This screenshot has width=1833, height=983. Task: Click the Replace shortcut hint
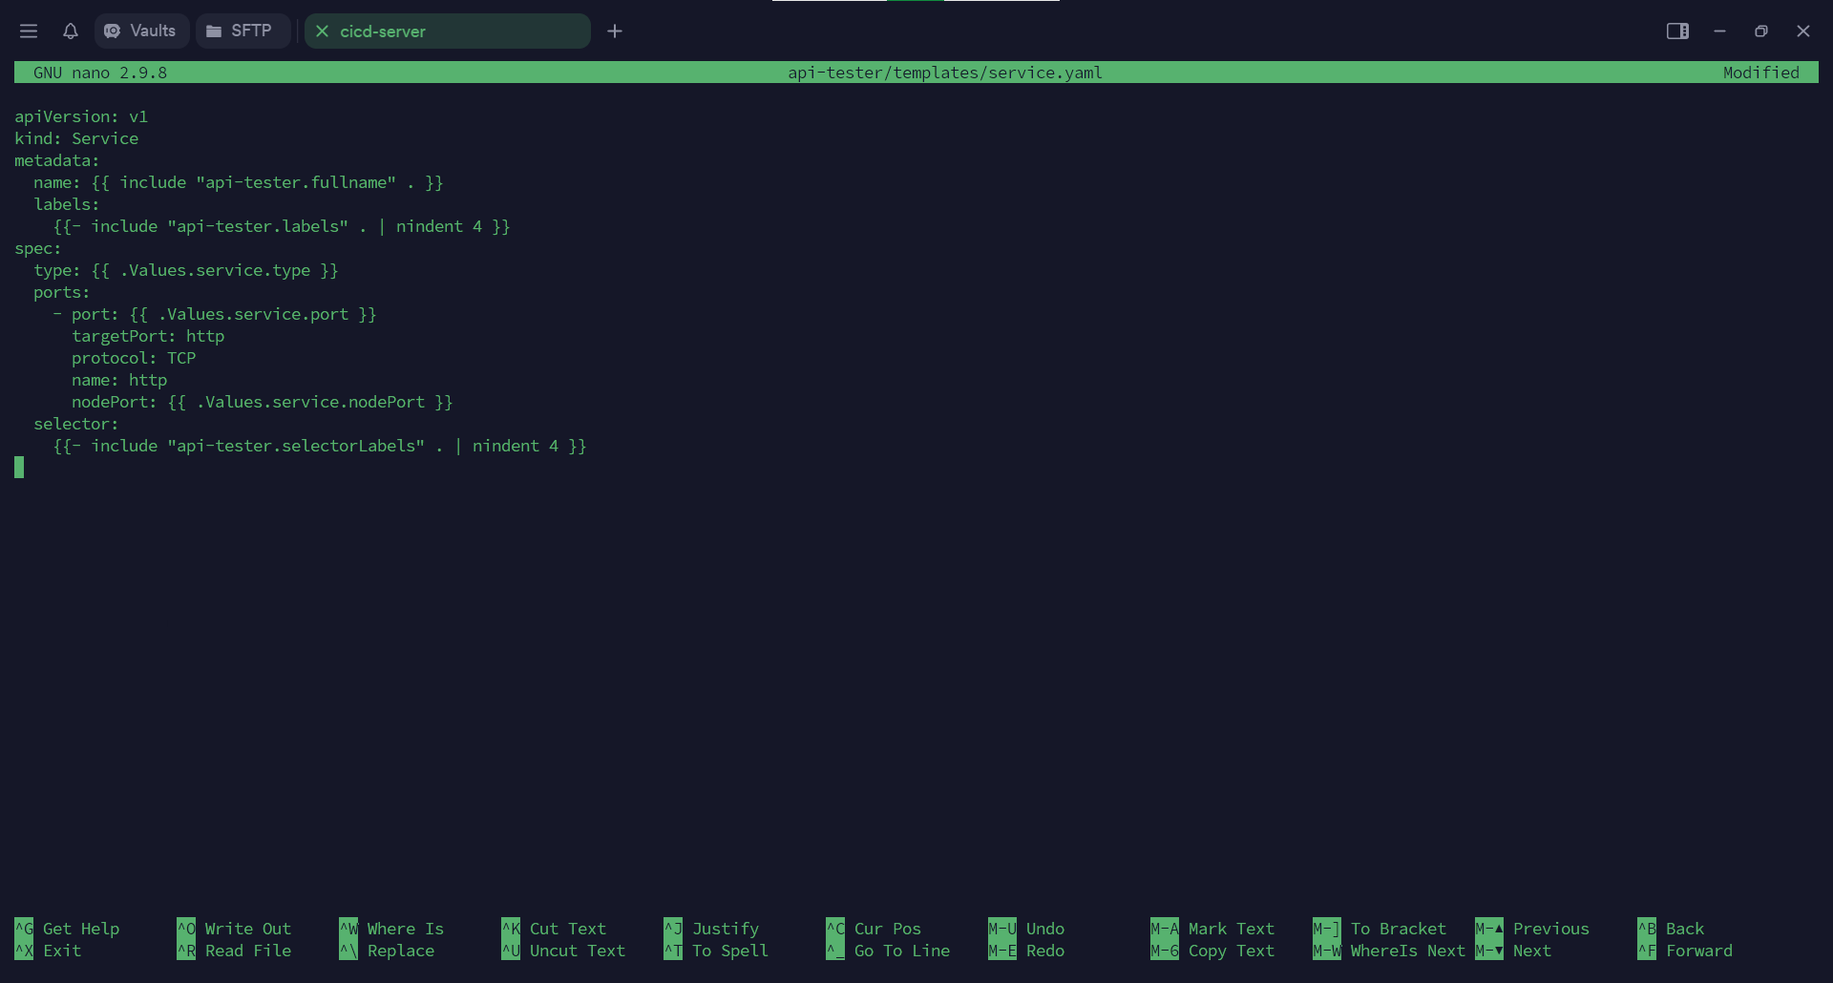point(387,951)
